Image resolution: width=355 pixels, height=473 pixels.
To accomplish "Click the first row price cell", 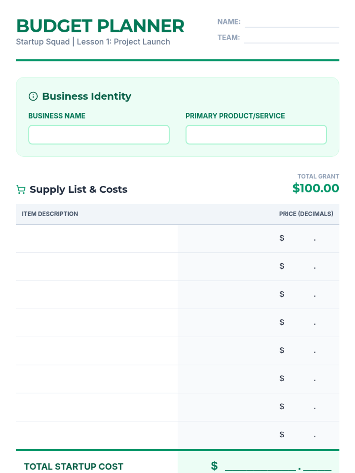I will click(x=299, y=239).
